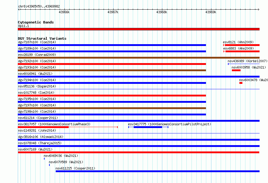Select dgv7193n100 (Coe2014) variant label
The image size is (268, 183).
[37, 67]
